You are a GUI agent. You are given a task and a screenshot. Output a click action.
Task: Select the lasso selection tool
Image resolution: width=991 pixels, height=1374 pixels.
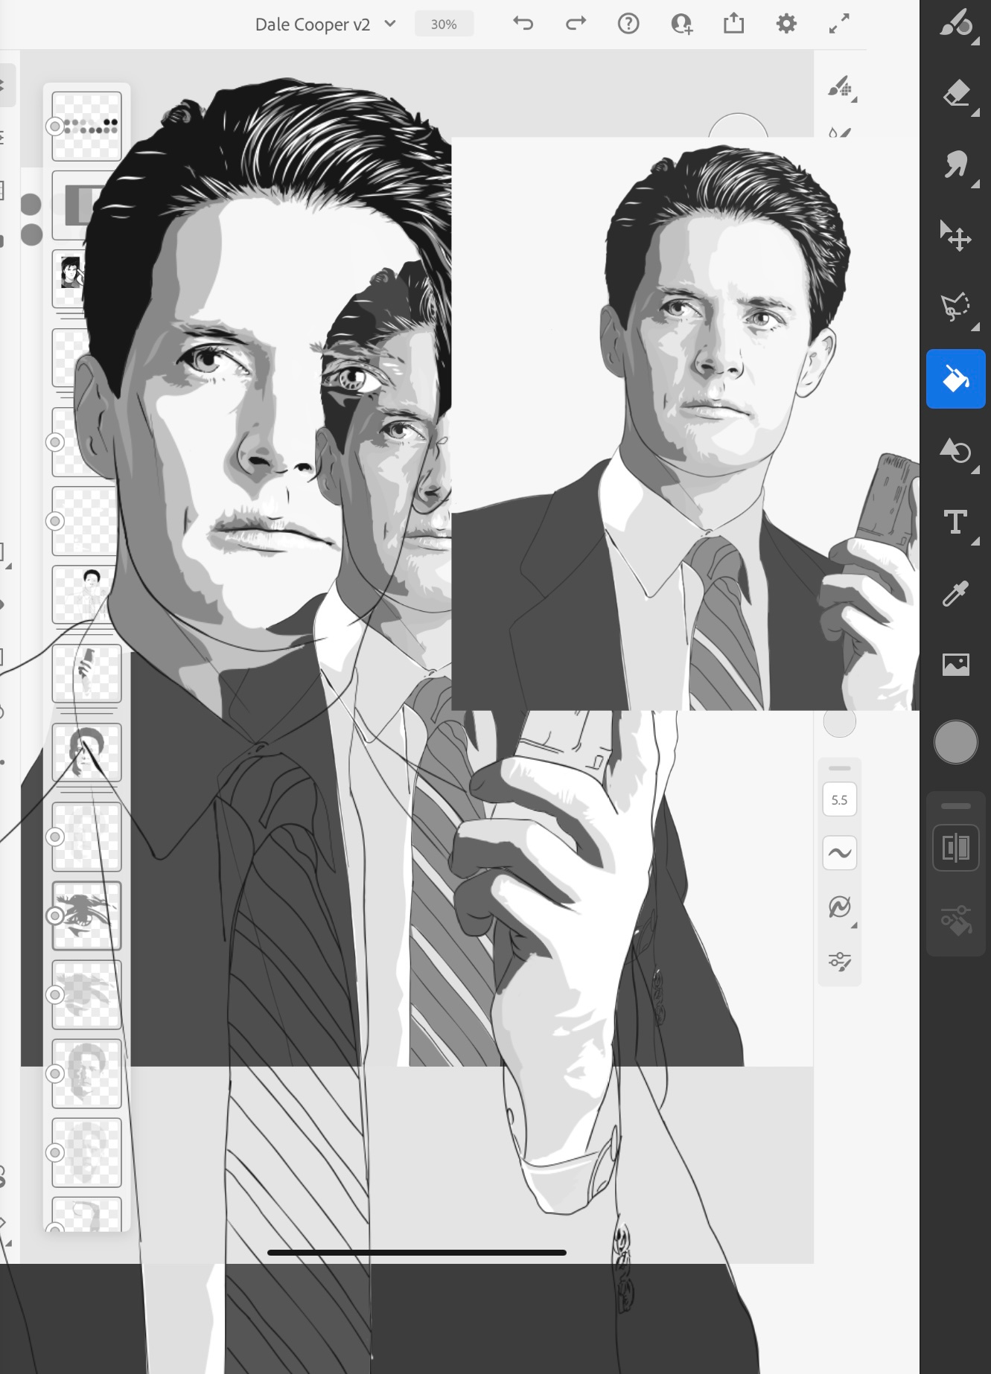[955, 306]
